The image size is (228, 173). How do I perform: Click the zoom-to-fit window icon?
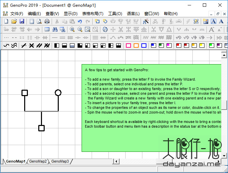pos(88,30)
